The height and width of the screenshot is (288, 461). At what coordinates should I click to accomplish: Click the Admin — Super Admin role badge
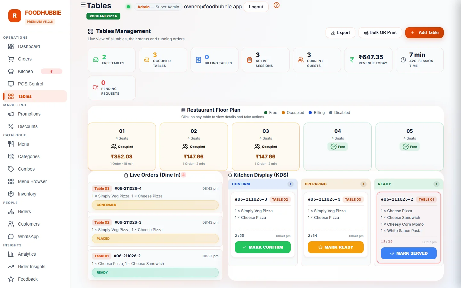coord(158,7)
